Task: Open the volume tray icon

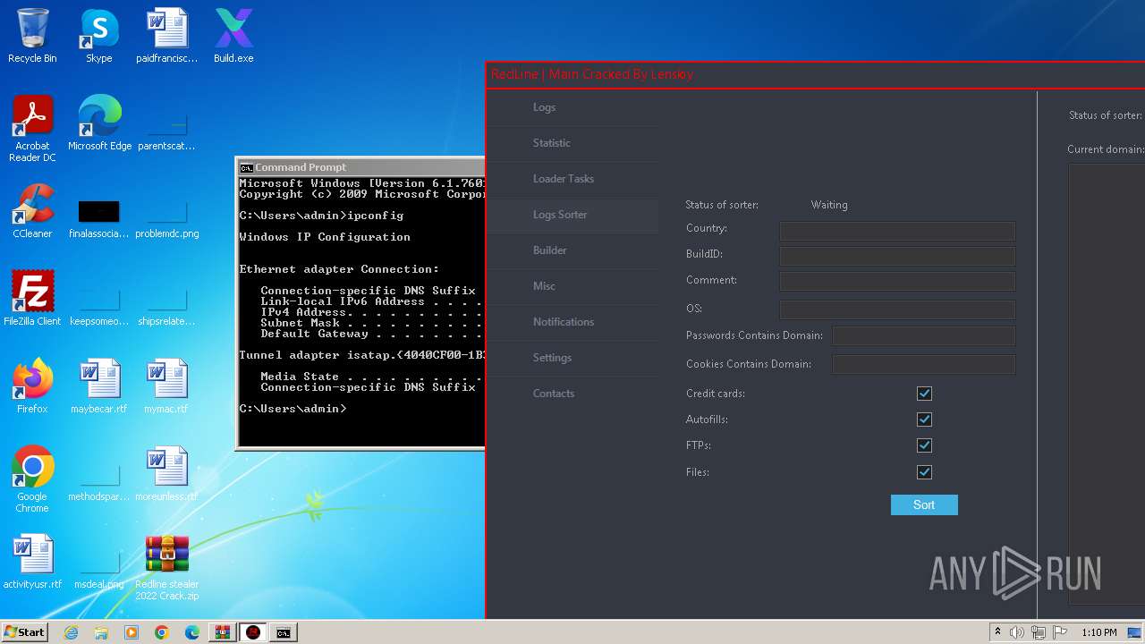Action: 1017,632
